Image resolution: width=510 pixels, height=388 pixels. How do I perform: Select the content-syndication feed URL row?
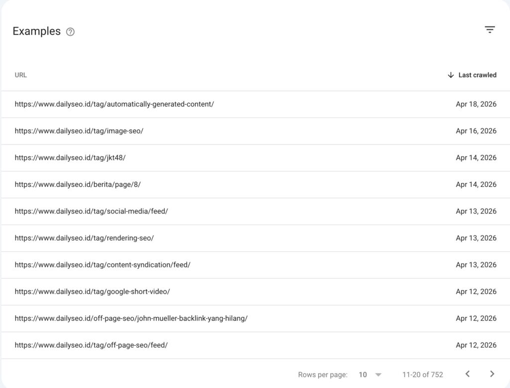(255, 265)
